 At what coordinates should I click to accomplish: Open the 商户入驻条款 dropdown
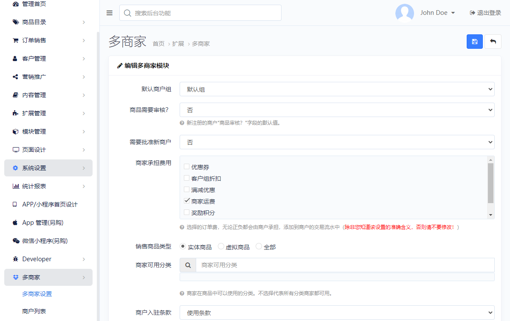pyautogui.click(x=337, y=313)
